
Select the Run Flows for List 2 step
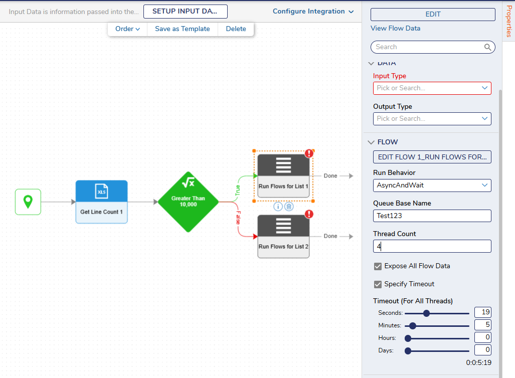[283, 236]
